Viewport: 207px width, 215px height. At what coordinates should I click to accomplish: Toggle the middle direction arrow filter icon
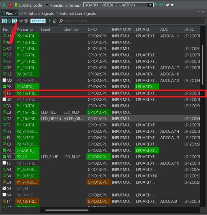point(38,21)
